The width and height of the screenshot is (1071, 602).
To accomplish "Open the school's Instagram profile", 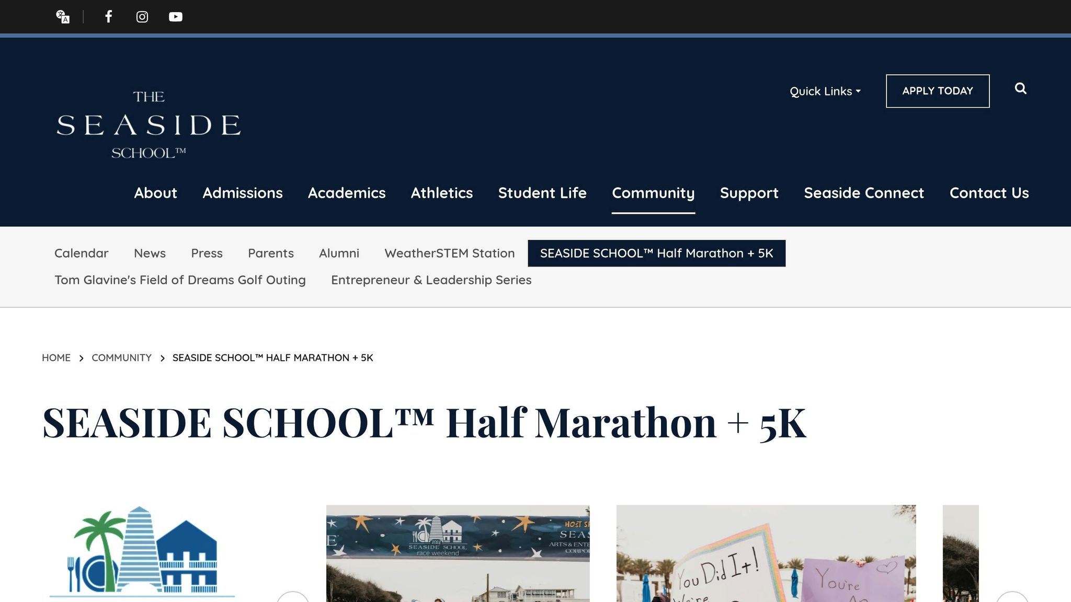I will [x=142, y=17].
